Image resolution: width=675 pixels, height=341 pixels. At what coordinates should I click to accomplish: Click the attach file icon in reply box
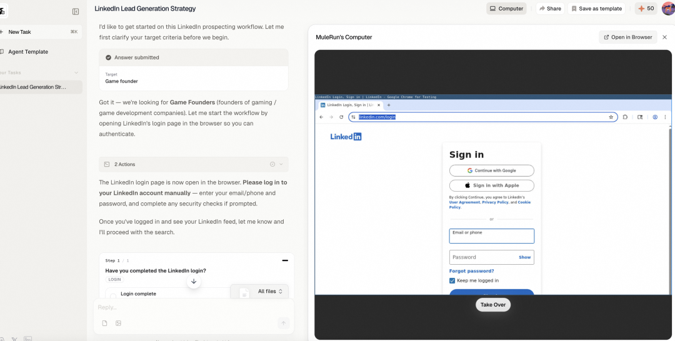coord(104,323)
